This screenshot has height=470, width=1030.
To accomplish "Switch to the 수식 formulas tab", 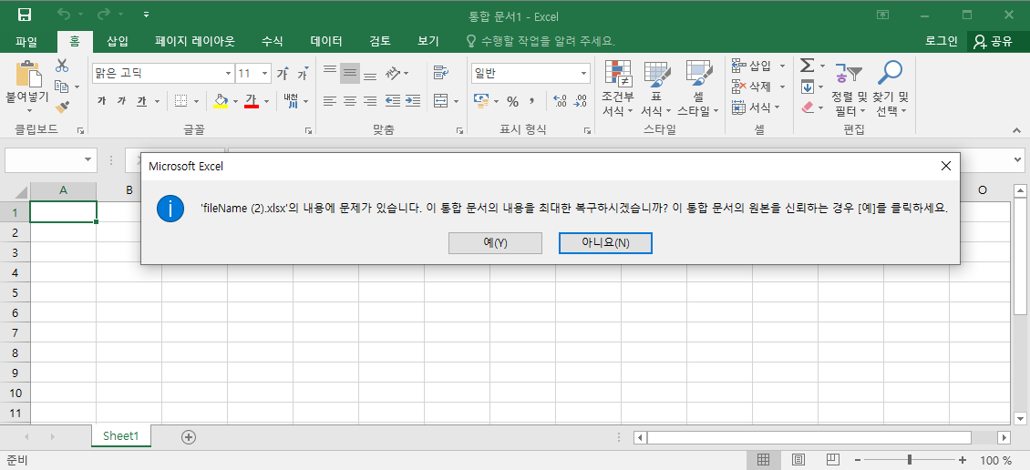I will click(272, 41).
